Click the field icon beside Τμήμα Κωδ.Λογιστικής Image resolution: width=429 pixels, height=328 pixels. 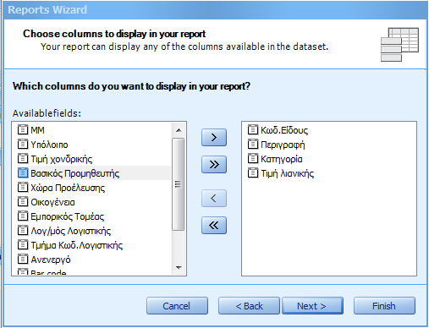click(x=23, y=245)
